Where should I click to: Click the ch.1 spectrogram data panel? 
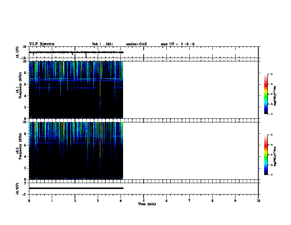point(76,90)
